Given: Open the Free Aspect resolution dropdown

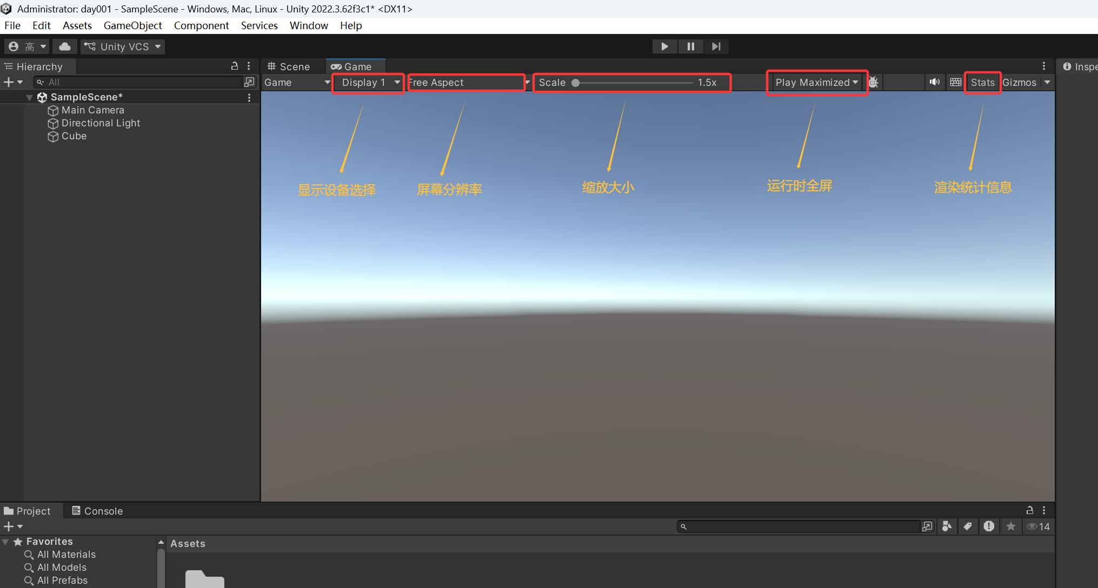Looking at the screenshot, I should click(466, 82).
